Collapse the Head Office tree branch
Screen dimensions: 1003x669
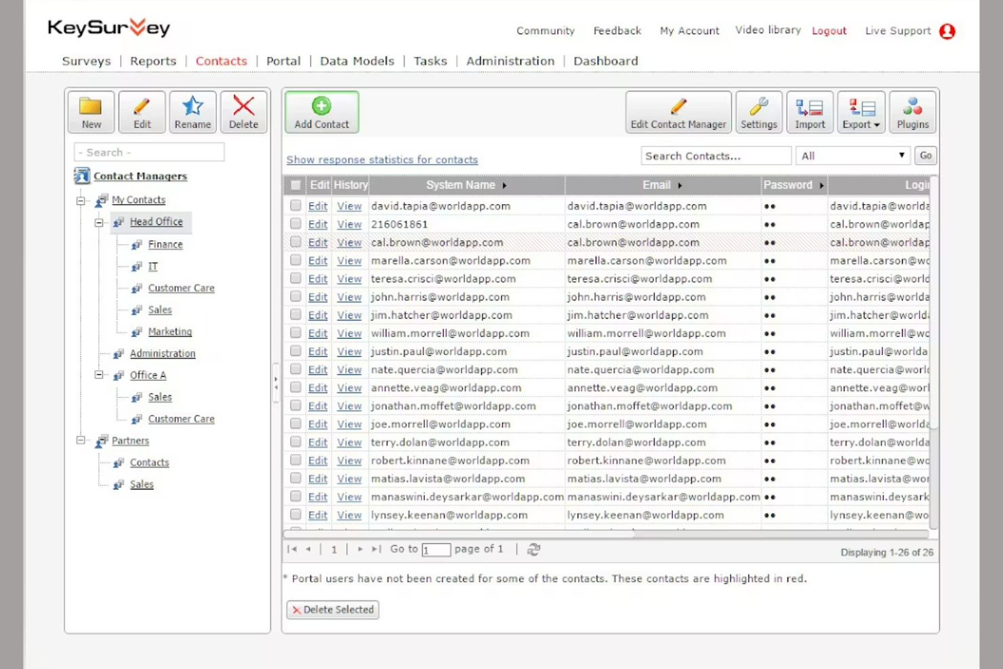tap(99, 222)
